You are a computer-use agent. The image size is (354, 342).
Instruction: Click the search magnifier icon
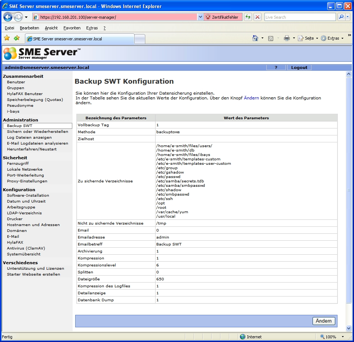point(342,17)
